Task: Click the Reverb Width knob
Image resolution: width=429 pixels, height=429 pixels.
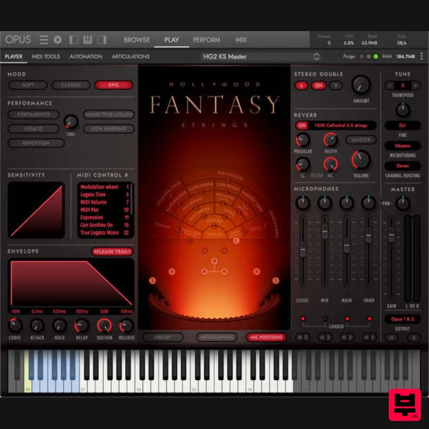Action: pyautogui.click(x=330, y=139)
